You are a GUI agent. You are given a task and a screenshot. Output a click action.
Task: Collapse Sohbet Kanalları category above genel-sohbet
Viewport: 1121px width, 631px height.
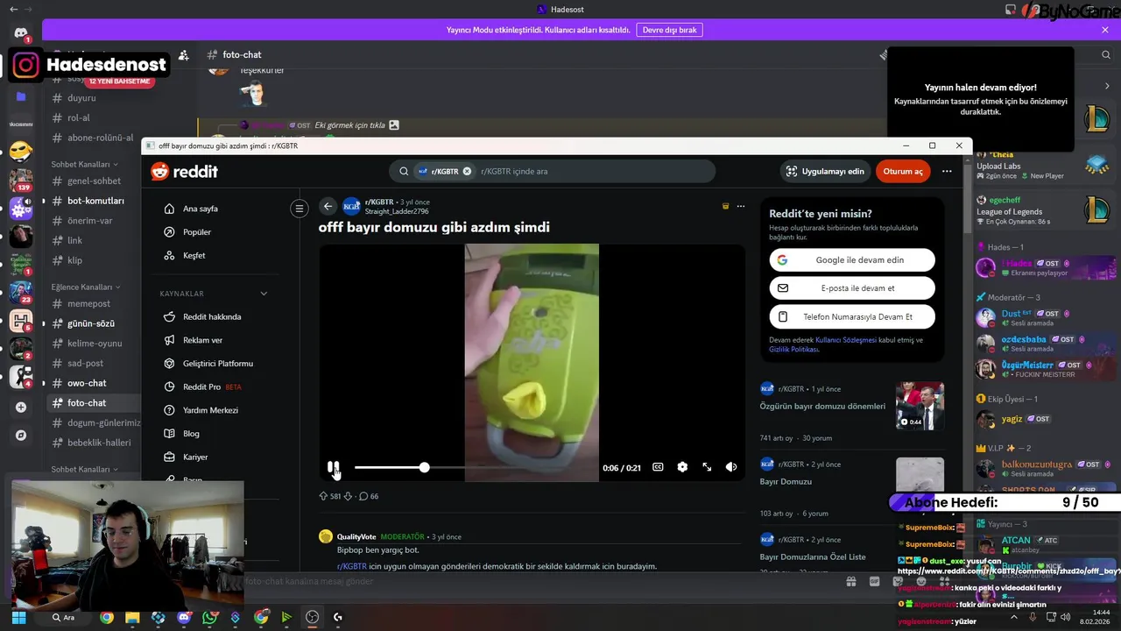tap(83, 164)
